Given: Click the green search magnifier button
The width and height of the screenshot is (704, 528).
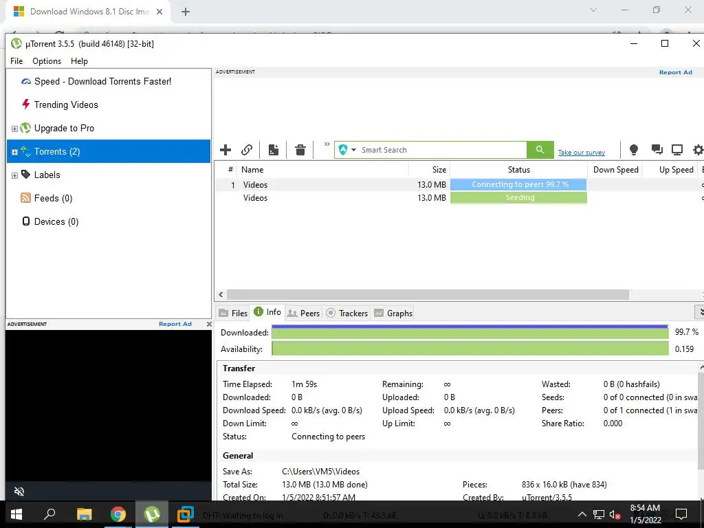Looking at the screenshot, I should (540, 150).
